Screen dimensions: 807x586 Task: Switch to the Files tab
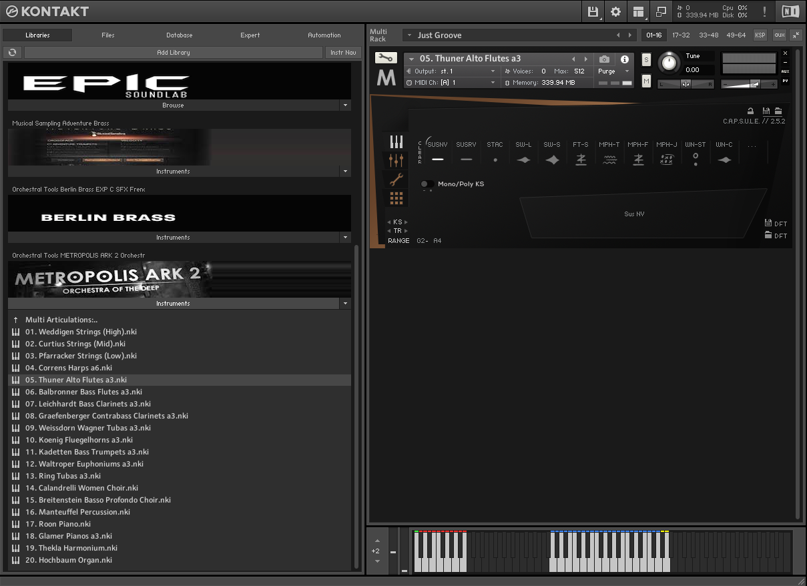pyautogui.click(x=108, y=35)
